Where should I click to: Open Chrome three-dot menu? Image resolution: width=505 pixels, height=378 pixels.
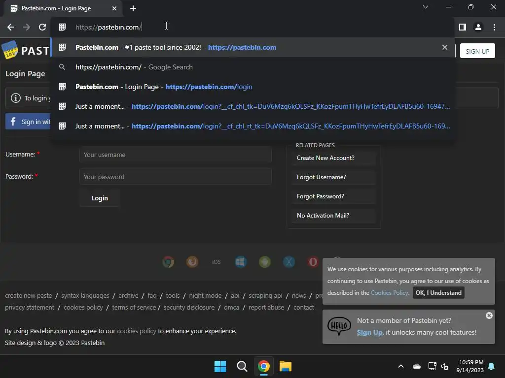click(494, 27)
